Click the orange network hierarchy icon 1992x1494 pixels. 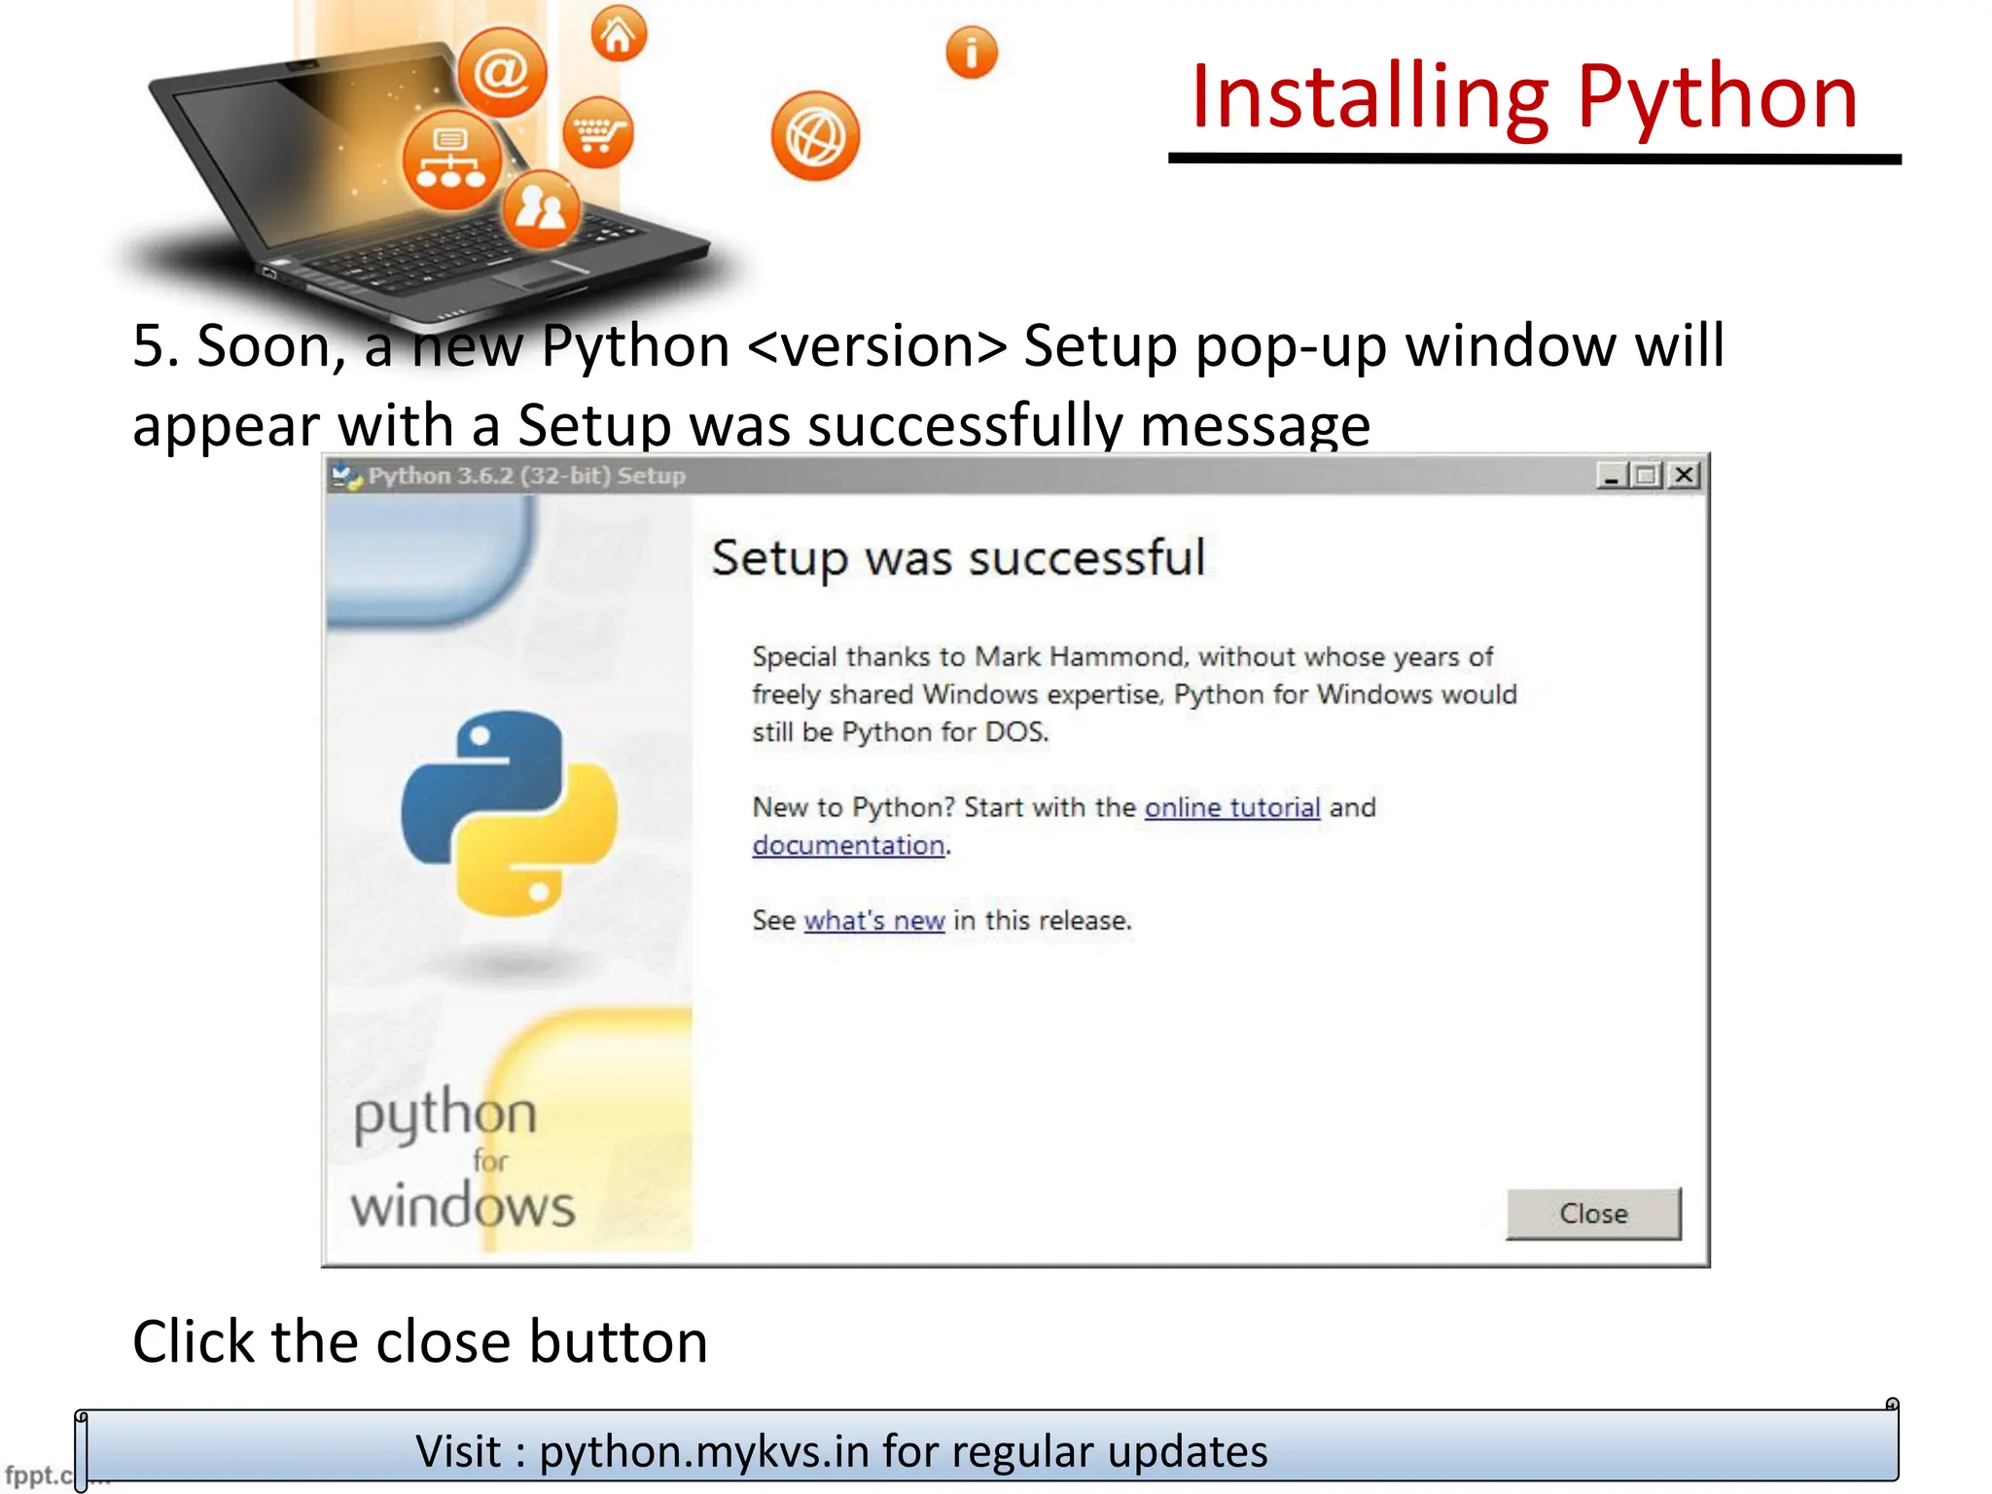[451, 160]
